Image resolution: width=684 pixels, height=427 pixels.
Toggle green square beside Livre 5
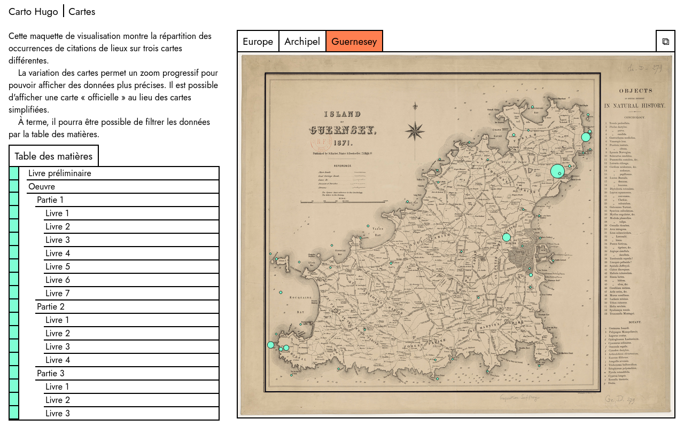[x=14, y=266]
